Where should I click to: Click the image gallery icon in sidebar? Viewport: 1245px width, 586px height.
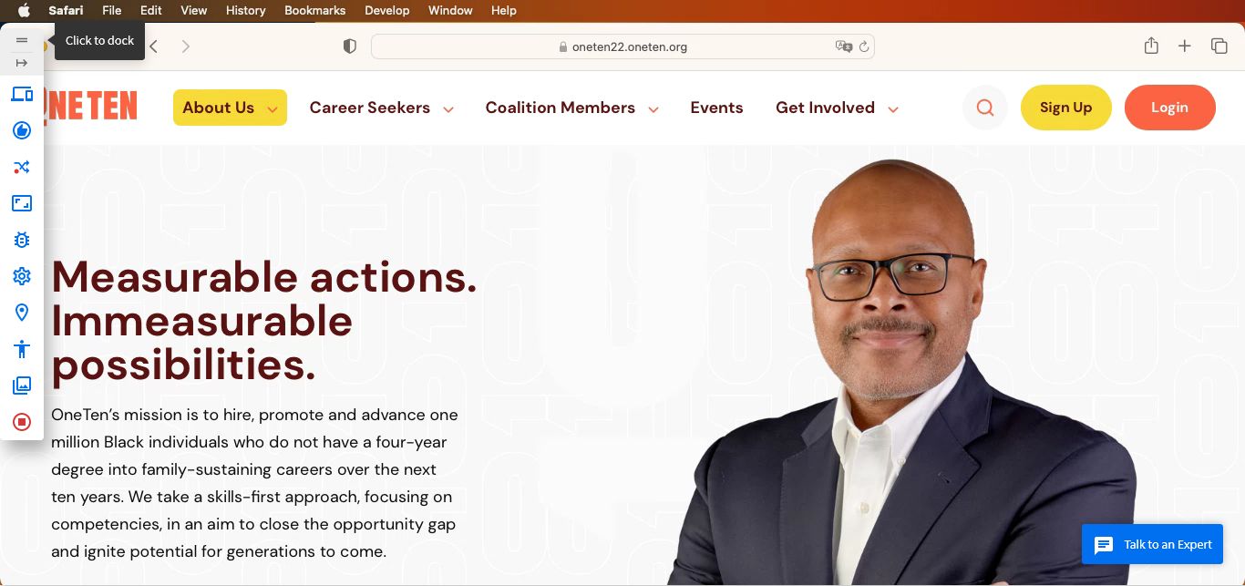pyautogui.click(x=22, y=386)
